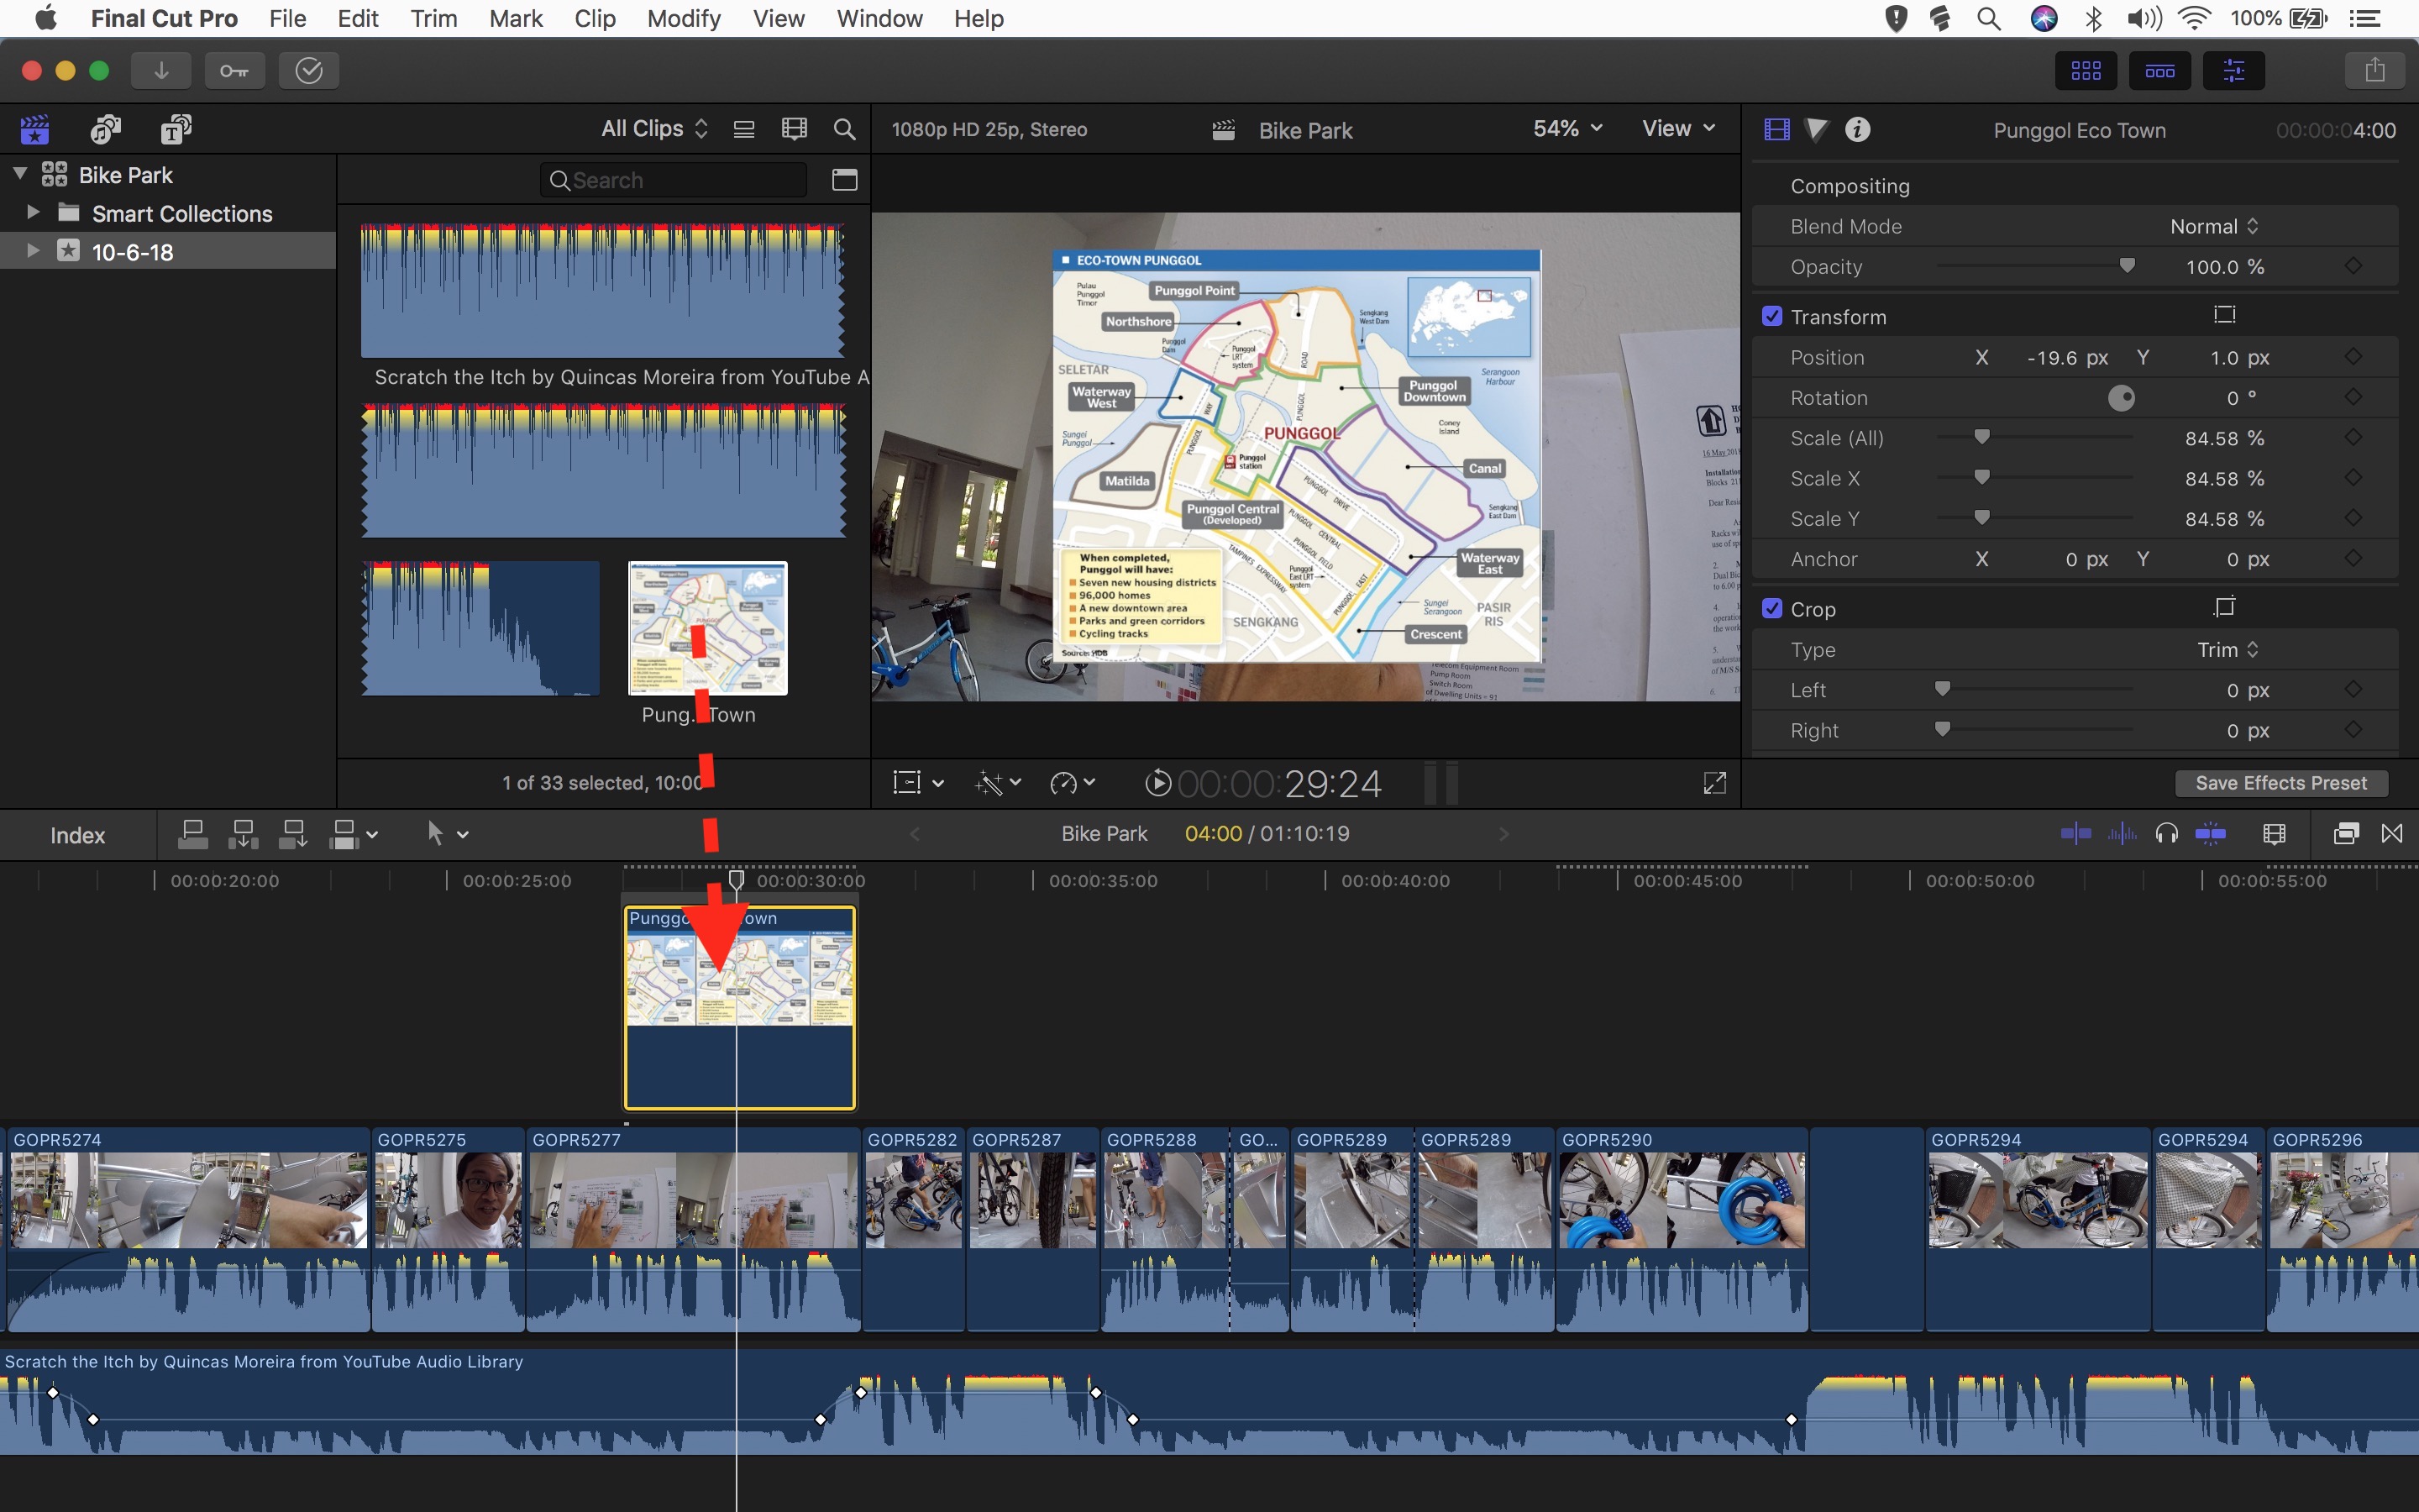Open the Transitions Browser icon
The image size is (2419, 1512).
pos(2392,833)
